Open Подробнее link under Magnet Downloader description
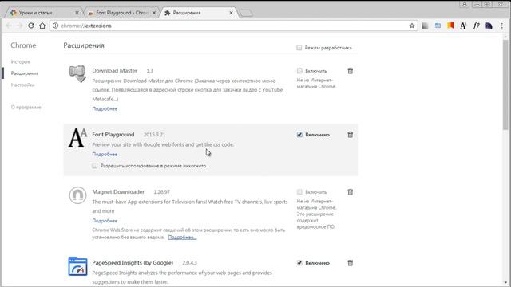 click(105, 221)
